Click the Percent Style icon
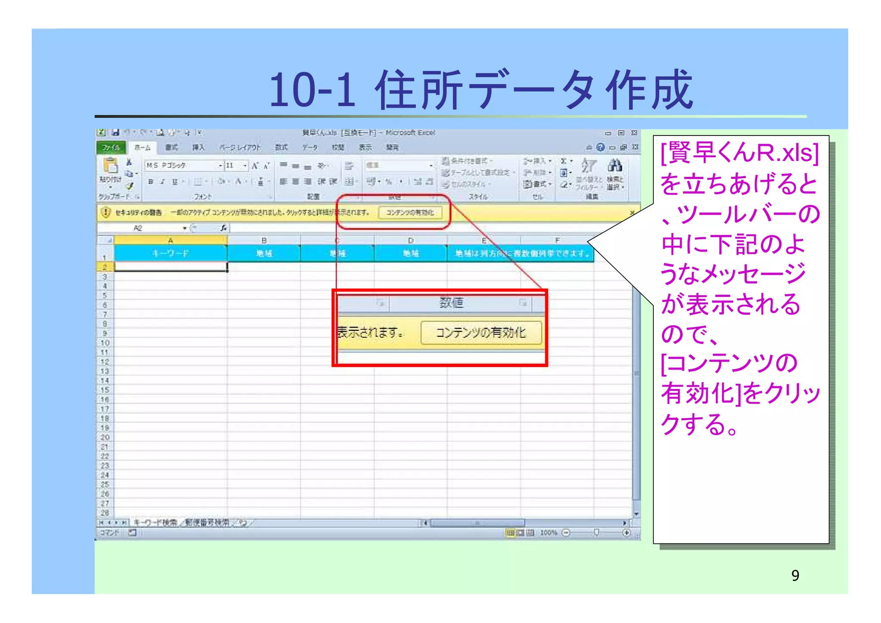 pos(388,182)
